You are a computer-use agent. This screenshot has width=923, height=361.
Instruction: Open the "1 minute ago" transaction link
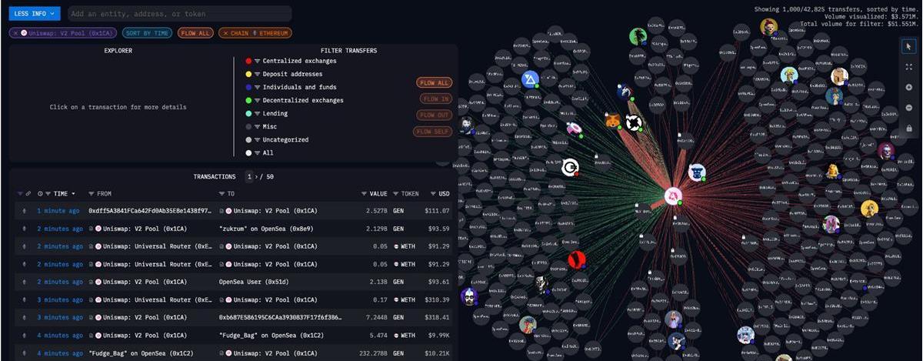[x=58, y=211]
